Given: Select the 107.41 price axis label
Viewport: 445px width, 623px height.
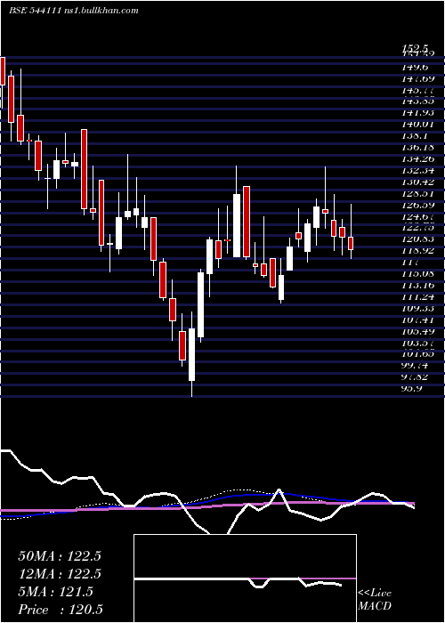Looking at the screenshot, I should [x=418, y=320].
